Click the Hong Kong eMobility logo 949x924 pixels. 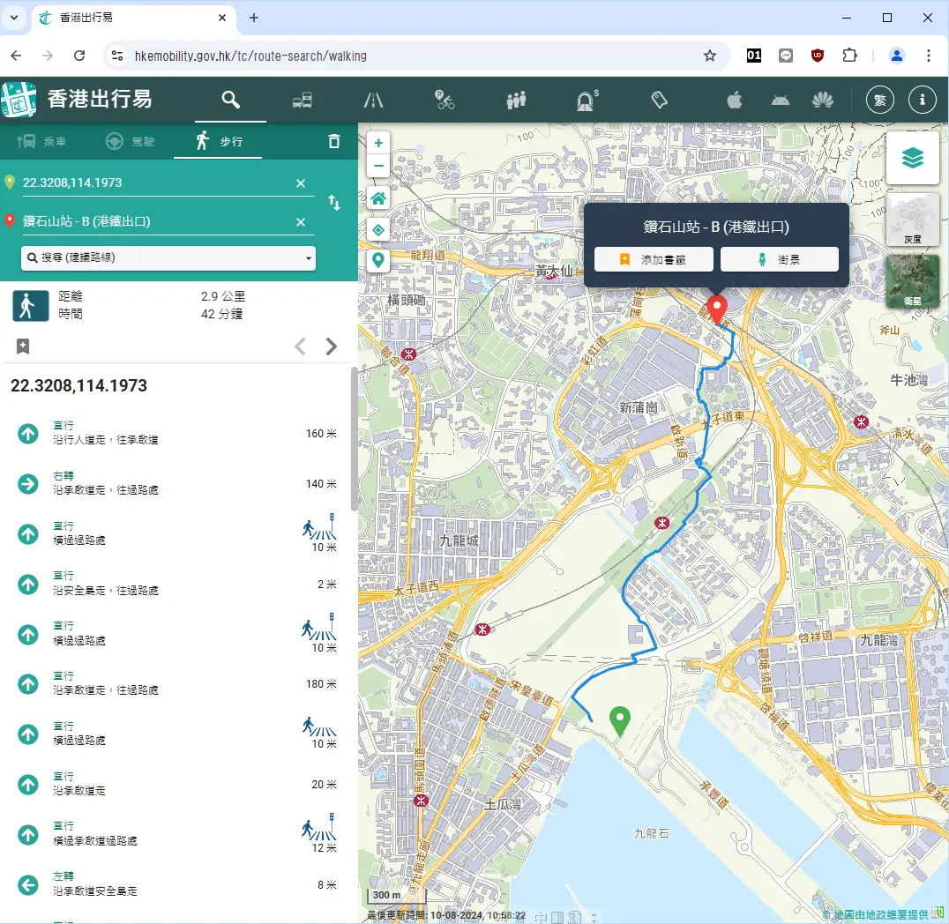point(19,100)
